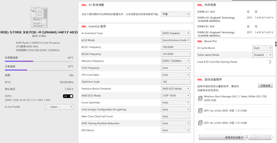Viewport: 277px width, 143px height.
Task: Click DIMM_B1: N/A text
Action: pos(206,26)
